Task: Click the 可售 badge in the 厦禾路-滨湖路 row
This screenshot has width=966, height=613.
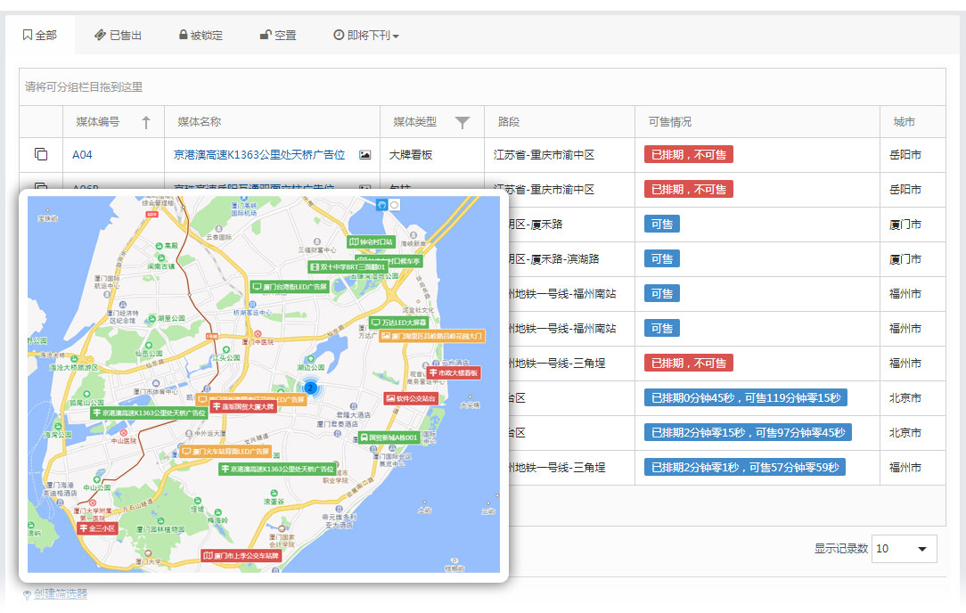Action: (661, 258)
